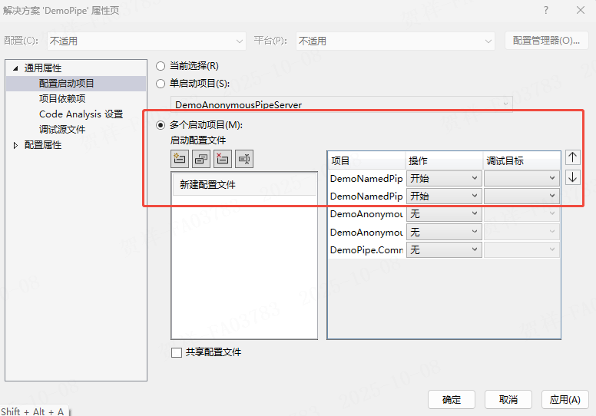596x416 pixels.
Task: Click the new launch profile icon
Action: [x=180, y=159]
